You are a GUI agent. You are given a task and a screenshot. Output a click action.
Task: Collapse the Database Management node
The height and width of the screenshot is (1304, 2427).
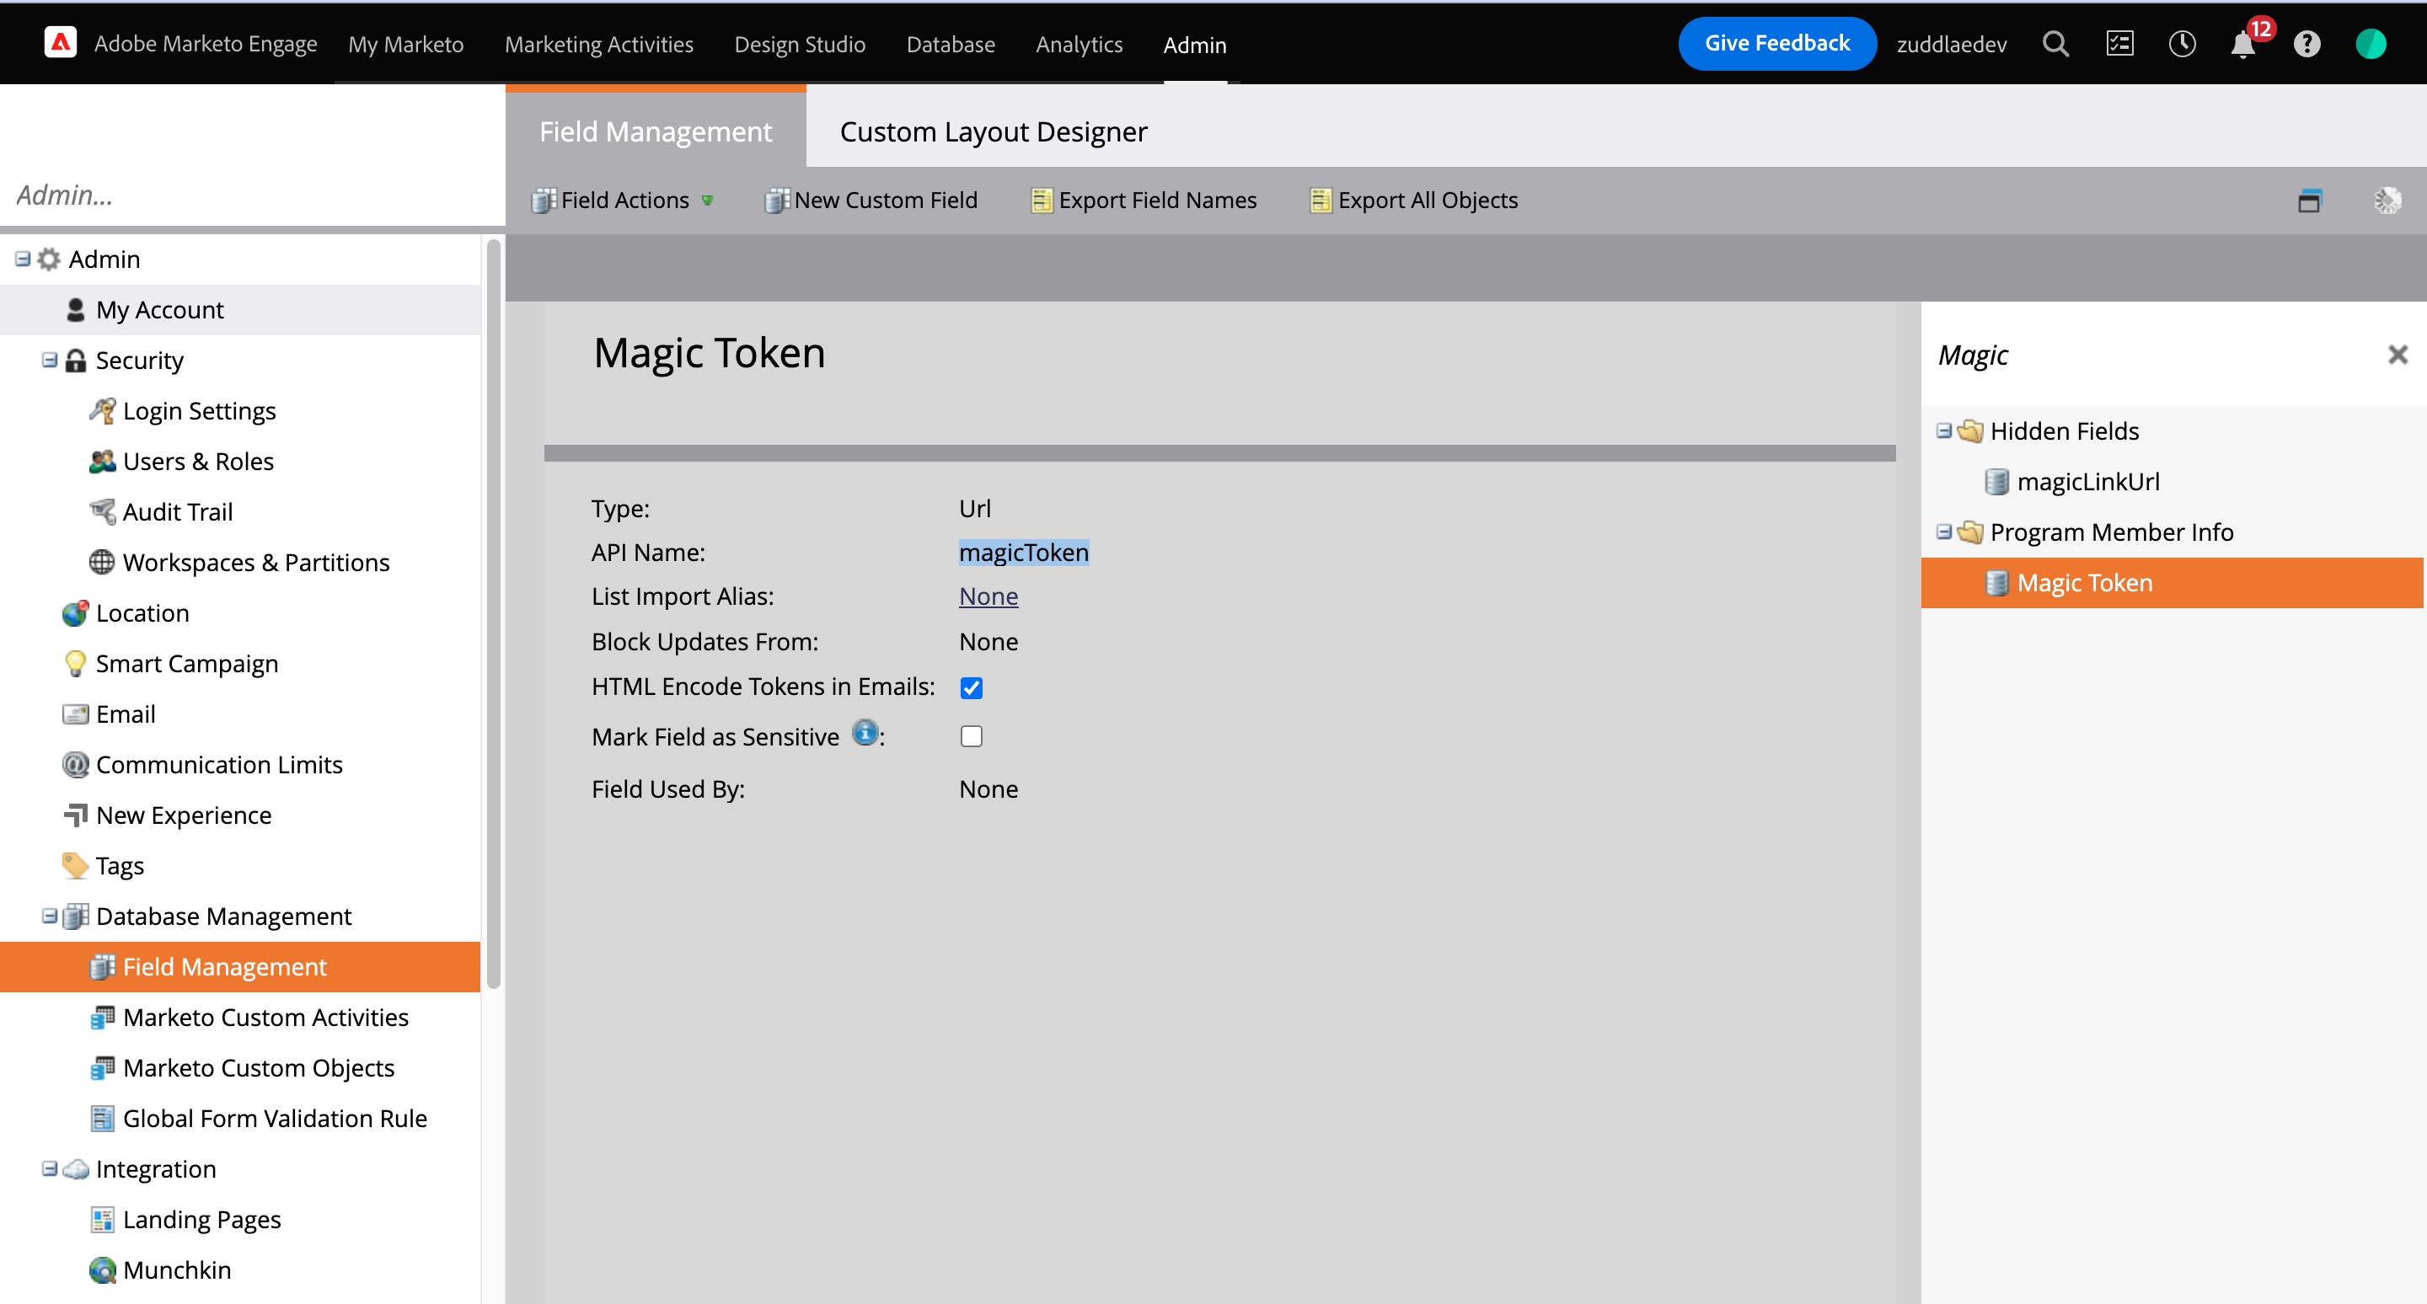[50, 917]
